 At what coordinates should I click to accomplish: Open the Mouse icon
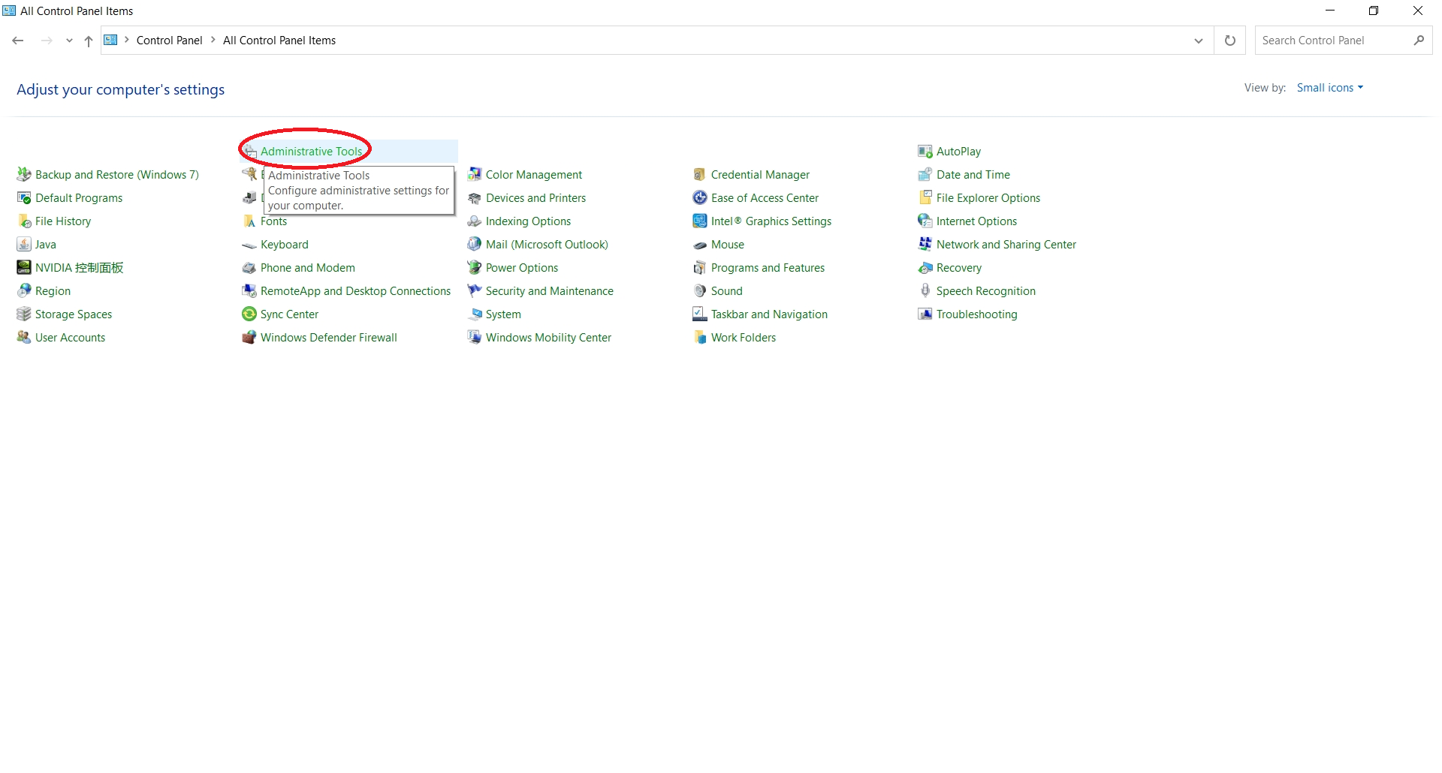pos(700,245)
